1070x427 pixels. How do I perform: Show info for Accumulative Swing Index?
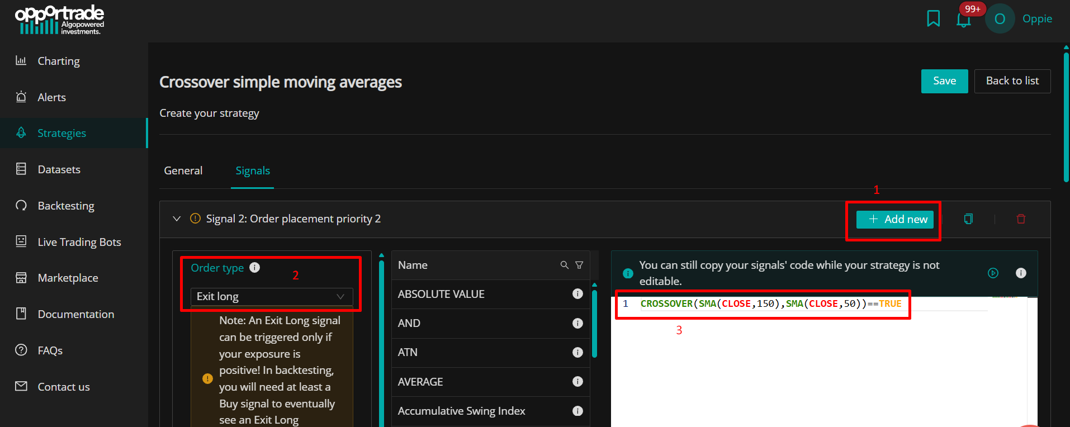pyautogui.click(x=577, y=411)
